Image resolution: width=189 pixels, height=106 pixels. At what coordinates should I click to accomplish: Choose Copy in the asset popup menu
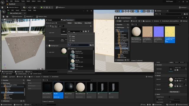tap(73, 37)
